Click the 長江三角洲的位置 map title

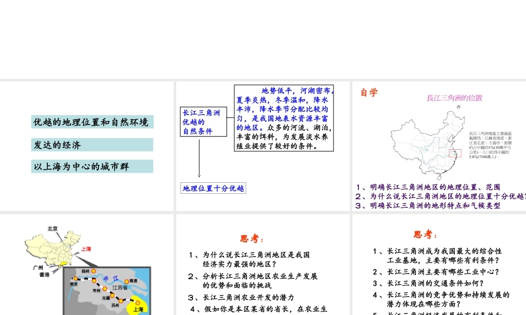(454, 98)
